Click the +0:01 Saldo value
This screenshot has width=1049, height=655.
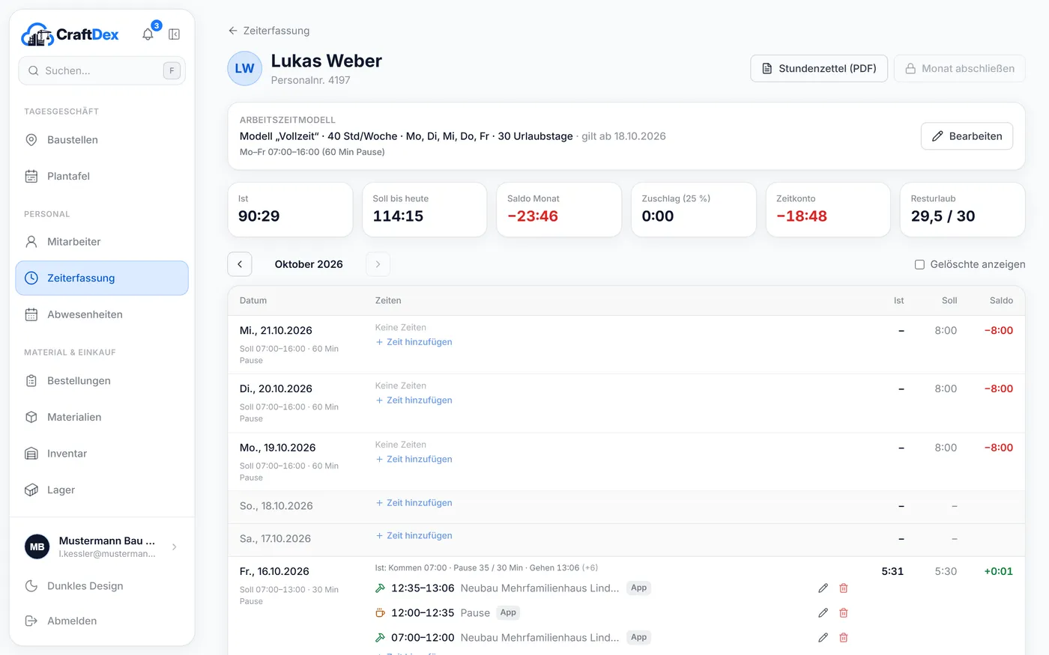click(x=998, y=571)
